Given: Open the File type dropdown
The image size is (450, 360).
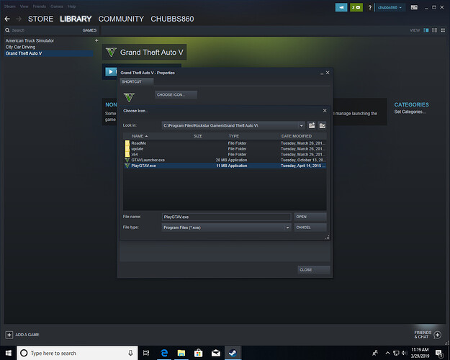Looking at the screenshot, I should tap(287, 227).
